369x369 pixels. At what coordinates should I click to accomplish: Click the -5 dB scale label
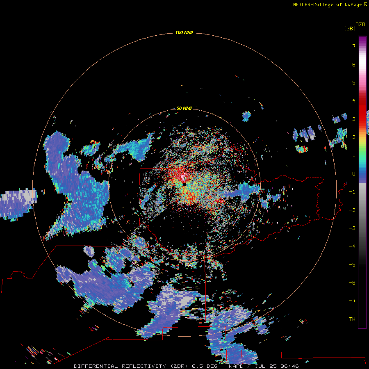[x=352, y=265]
